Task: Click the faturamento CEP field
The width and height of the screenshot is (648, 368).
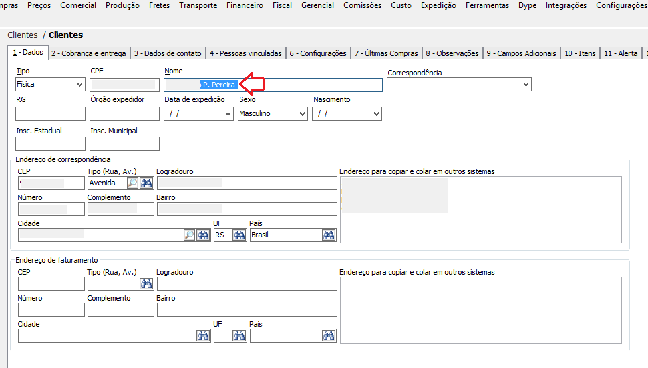Action: tap(51, 283)
